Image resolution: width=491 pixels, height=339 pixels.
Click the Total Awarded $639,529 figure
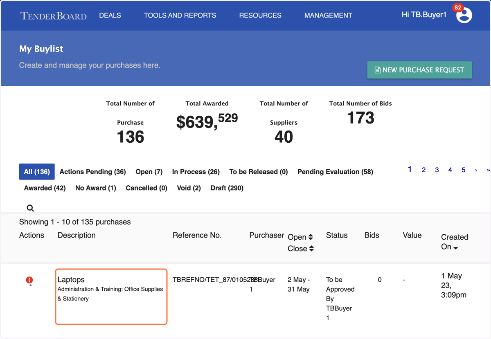[207, 121]
